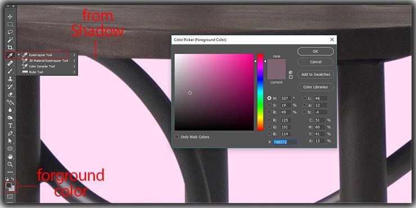Click the new color preview swatch
Screen dimensions: 416x208
pos(277,64)
